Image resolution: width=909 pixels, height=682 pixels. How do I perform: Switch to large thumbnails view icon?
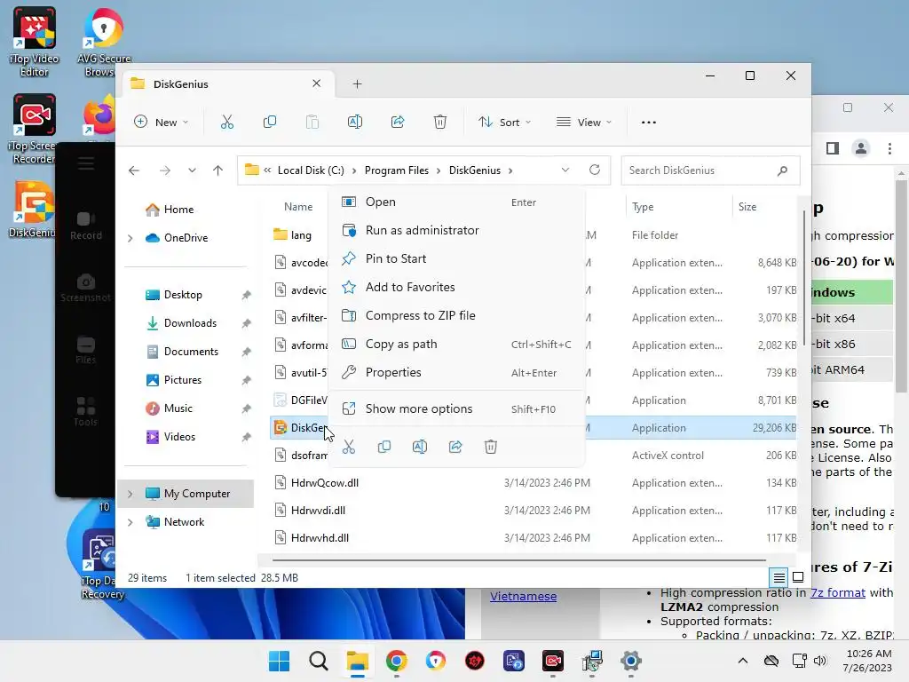pos(798,577)
